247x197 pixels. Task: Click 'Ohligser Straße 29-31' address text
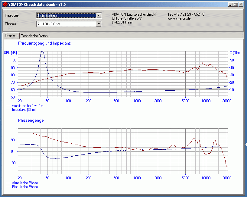pyautogui.click(x=127, y=18)
